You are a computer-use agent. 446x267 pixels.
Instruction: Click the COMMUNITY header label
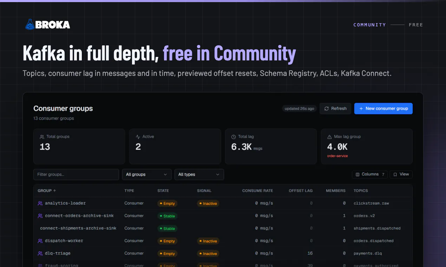tap(369, 25)
